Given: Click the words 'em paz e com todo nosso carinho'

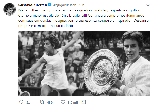Looking at the screenshot, I should [x=46, y=26].
